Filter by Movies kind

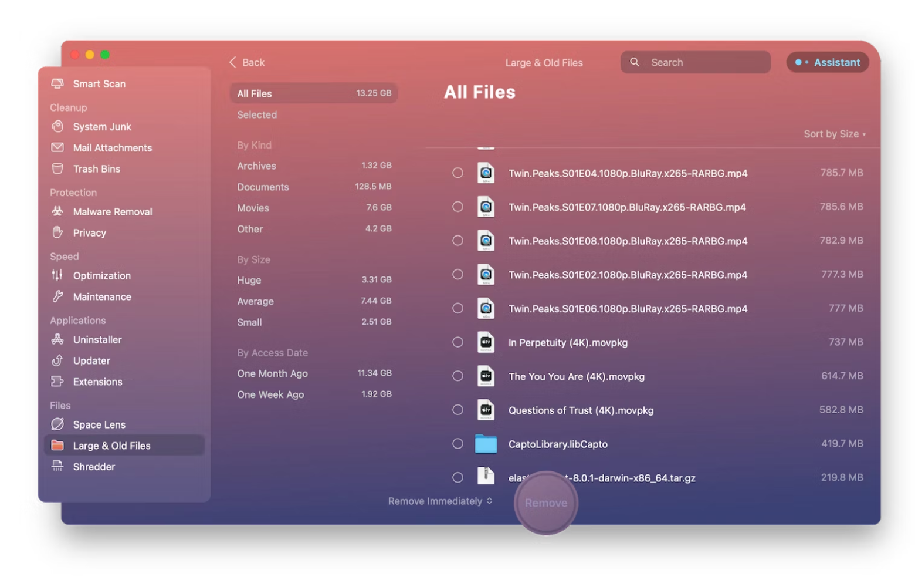pyautogui.click(x=314, y=208)
